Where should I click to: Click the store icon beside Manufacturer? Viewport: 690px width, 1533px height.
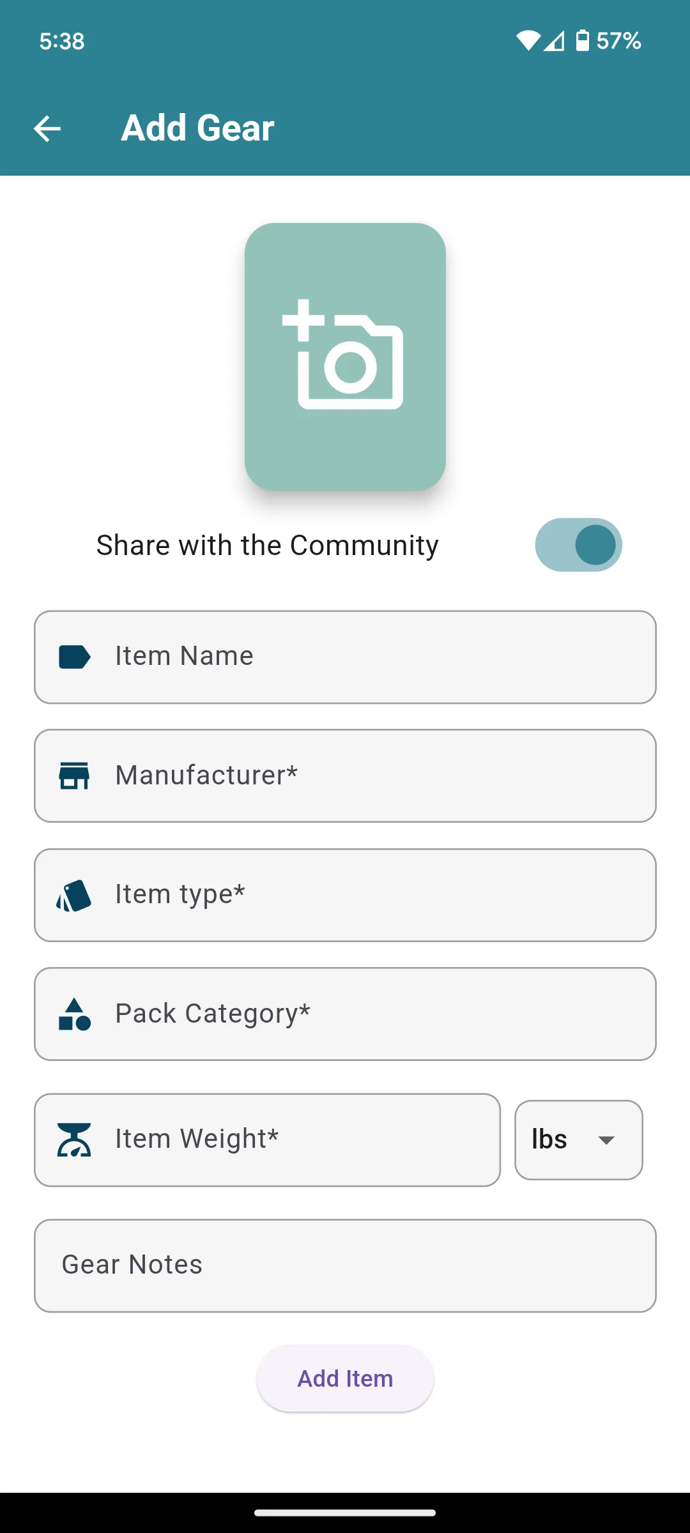coord(74,775)
